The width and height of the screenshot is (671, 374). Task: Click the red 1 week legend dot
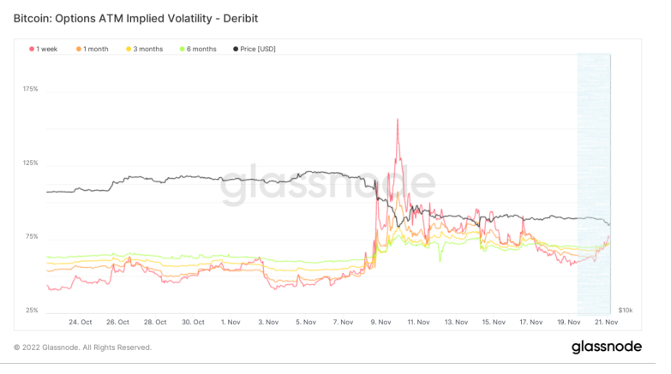tap(32, 50)
